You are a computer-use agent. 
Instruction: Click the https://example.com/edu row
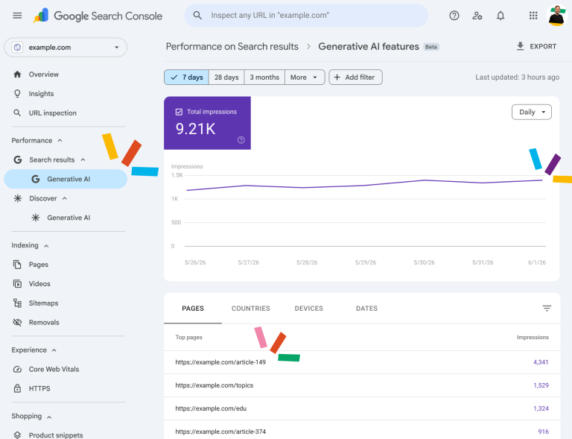coord(362,408)
